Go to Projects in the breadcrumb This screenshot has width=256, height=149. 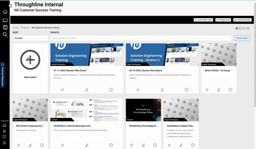tap(25, 28)
